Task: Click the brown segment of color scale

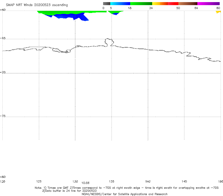Action: 188,4
